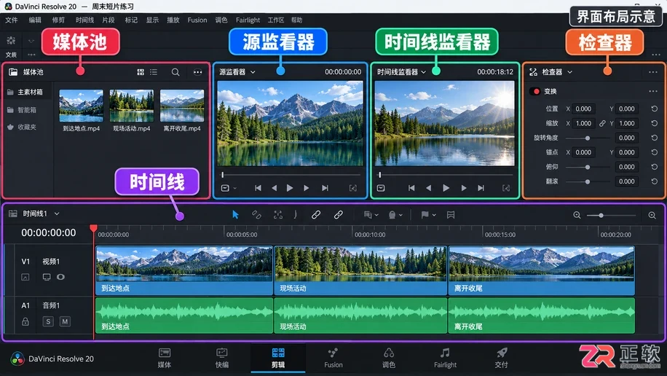This screenshot has width=667, height=376.
Task: Open 时间线1 timeline name dropdown
Action: (x=57, y=214)
